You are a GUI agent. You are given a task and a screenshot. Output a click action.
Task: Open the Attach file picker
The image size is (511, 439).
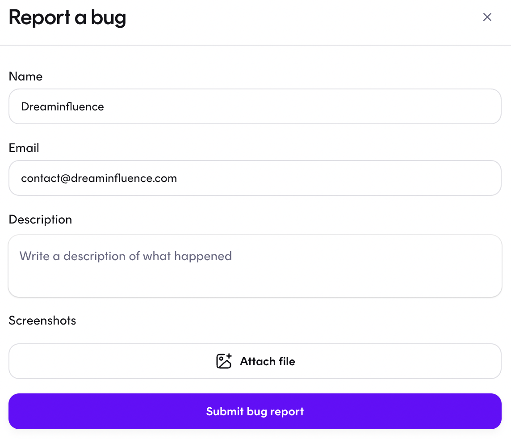[255, 361]
